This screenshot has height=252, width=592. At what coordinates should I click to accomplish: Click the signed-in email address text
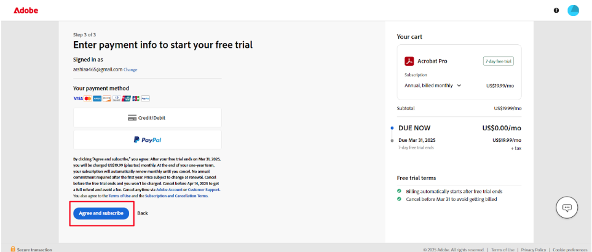[x=98, y=69]
